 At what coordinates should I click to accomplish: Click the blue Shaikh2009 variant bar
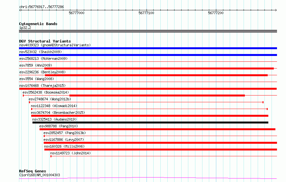pyautogui.click(x=148, y=55)
